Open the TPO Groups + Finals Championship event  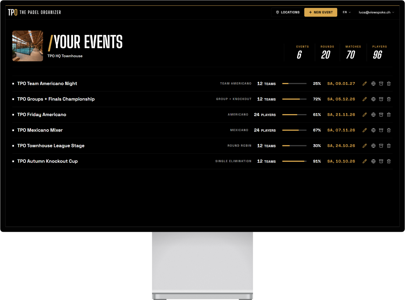(56, 99)
